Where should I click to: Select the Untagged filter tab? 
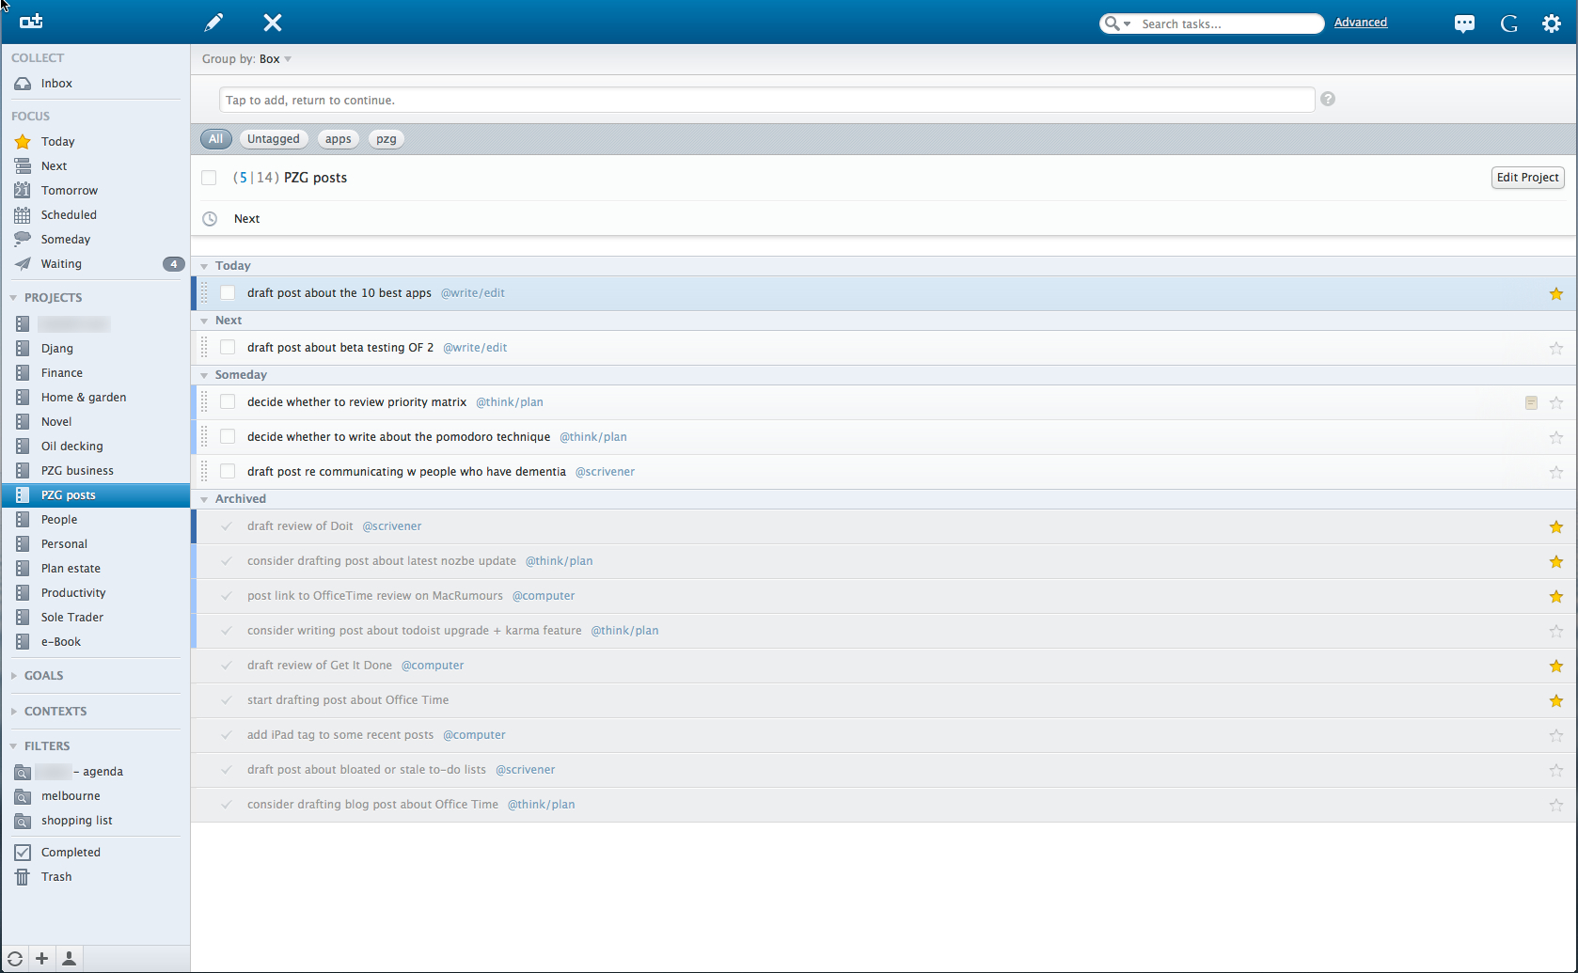(273, 139)
